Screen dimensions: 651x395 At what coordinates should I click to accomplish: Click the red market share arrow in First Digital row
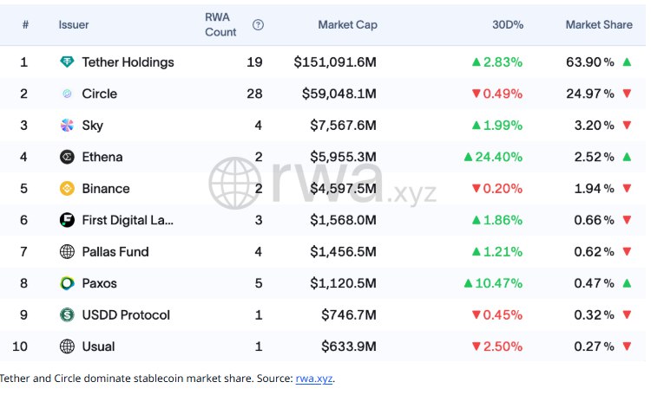pos(627,220)
